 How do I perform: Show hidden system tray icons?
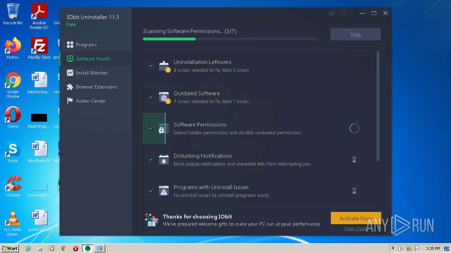click(393, 248)
